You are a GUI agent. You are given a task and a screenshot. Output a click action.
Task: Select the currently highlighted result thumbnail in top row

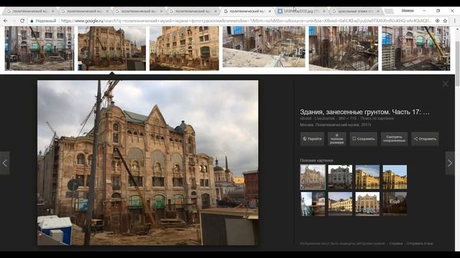click(112, 48)
